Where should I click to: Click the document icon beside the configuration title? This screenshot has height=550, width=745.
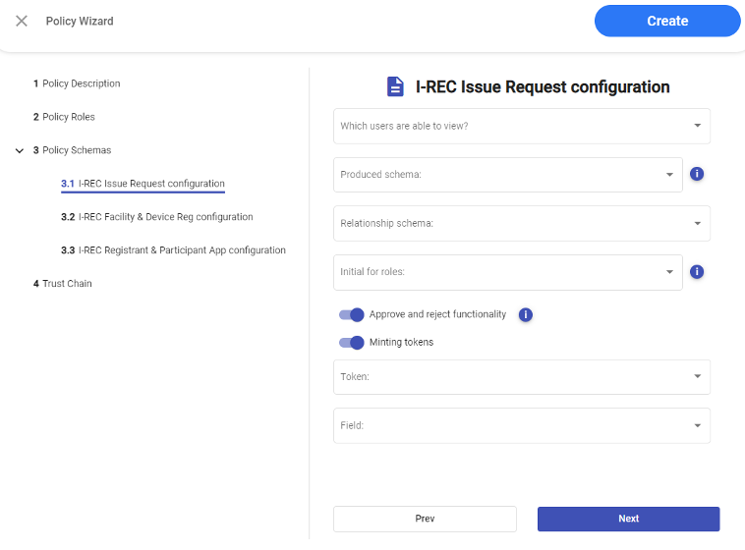pyautogui.click(x=395, y=86)
